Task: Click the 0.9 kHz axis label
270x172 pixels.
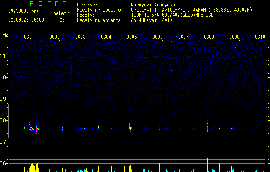Action: click(3, 99)
